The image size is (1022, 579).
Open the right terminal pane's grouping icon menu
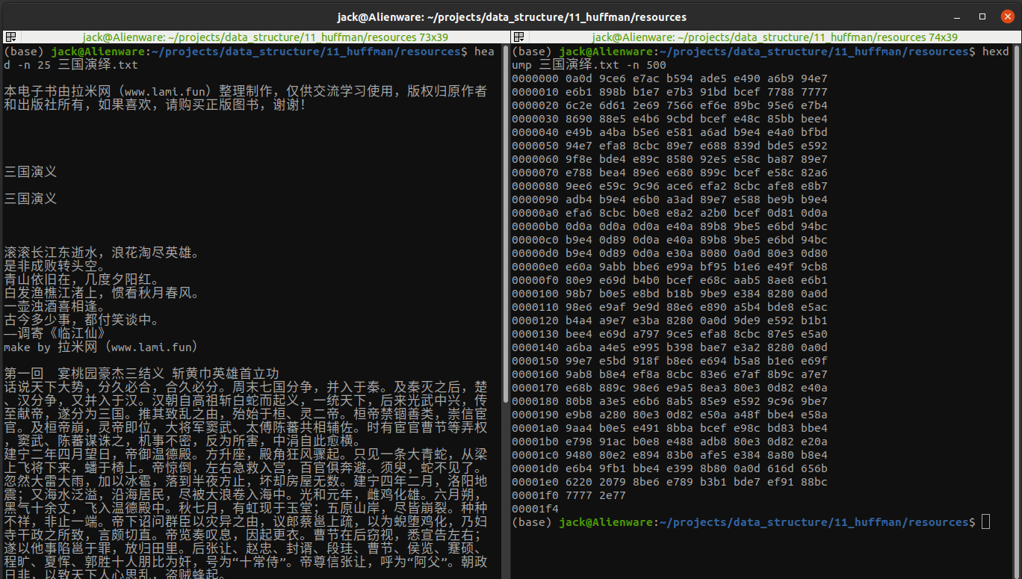(x=520, y=37)
